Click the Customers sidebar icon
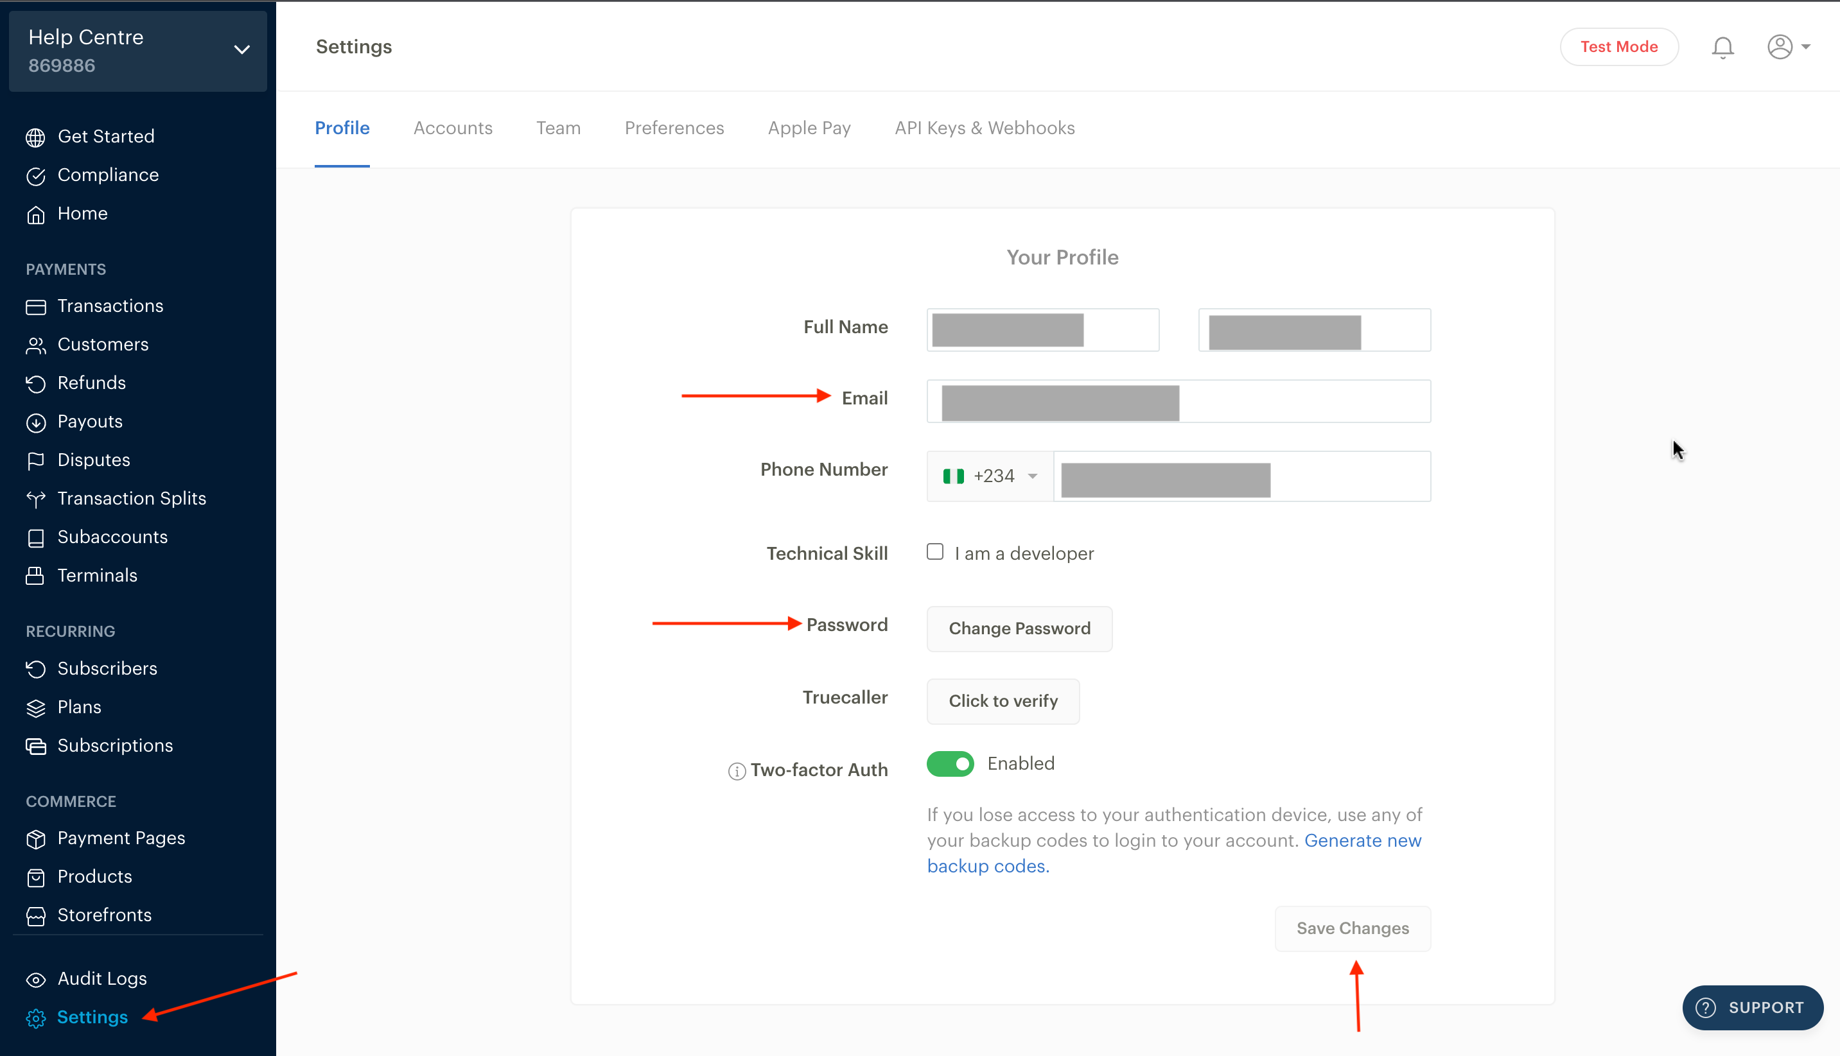Image resolution: width=1840 pixels, height=1056 pixels. 37,343
